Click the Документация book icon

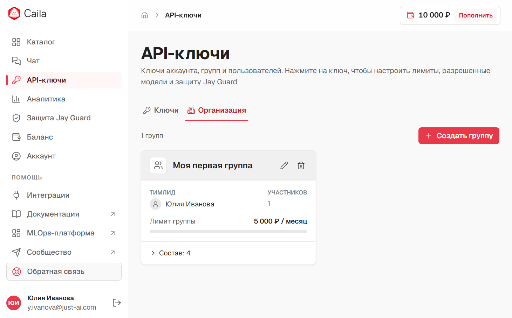(x=16, y=214)
